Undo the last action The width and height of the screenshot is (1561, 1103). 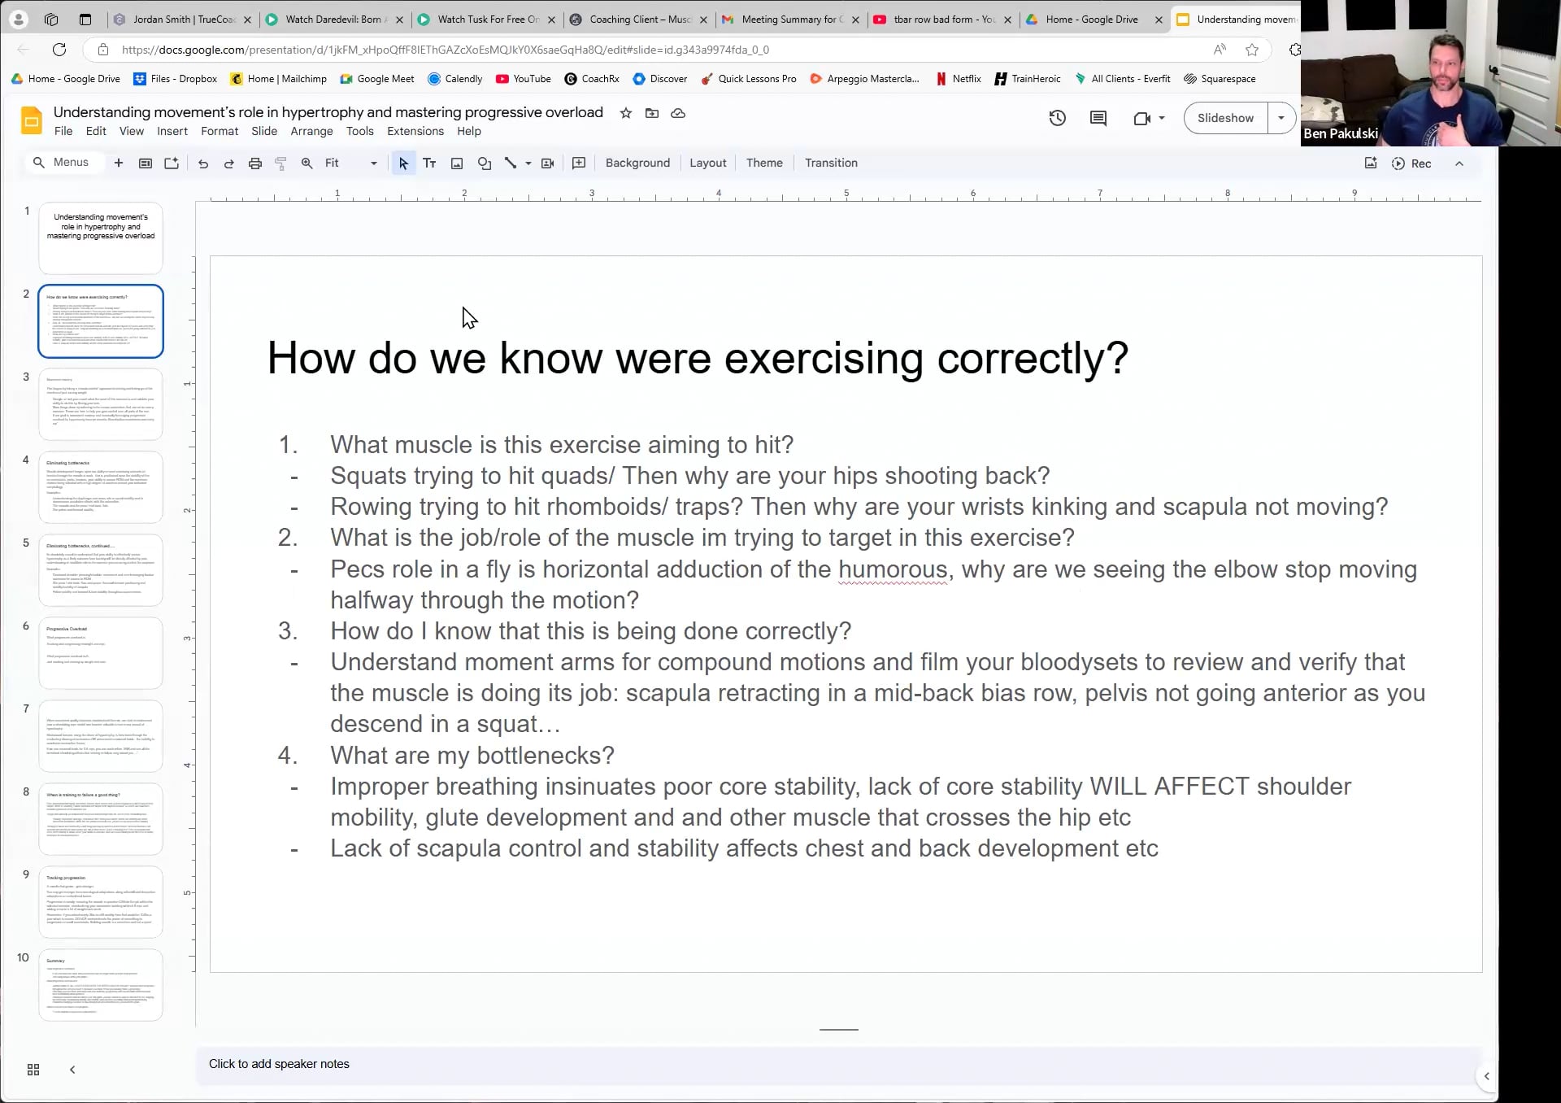[203, 163]
